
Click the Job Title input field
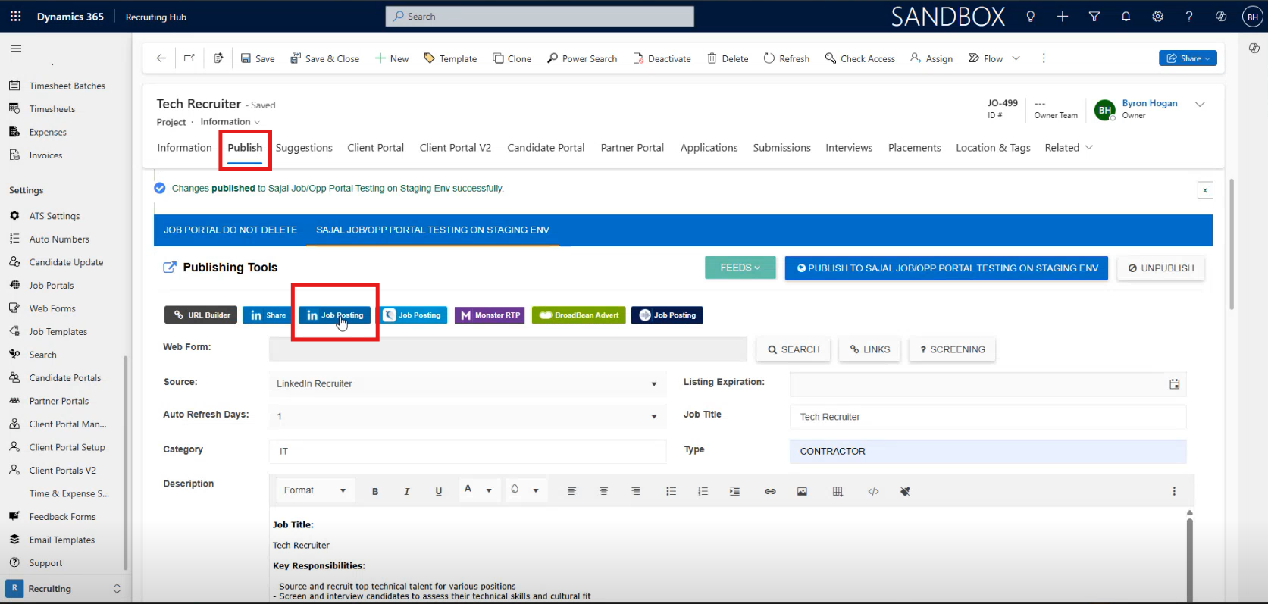(x=988, y=417)
